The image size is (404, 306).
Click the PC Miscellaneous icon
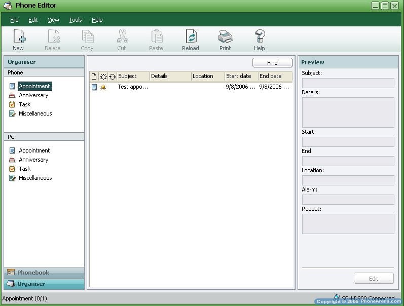pyautogui.click(x=12, y=178)
